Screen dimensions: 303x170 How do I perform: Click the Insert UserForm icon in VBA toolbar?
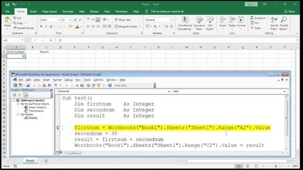tap(20, 85)
